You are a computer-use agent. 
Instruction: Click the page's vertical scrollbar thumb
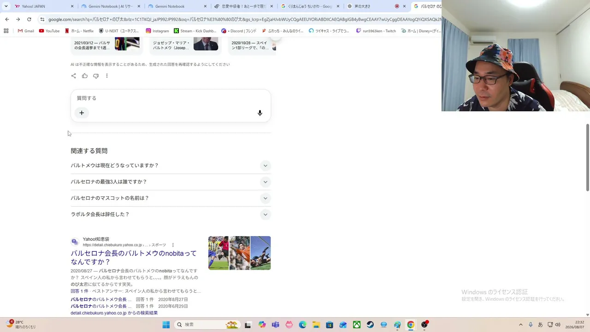click(x=587, y=157)
